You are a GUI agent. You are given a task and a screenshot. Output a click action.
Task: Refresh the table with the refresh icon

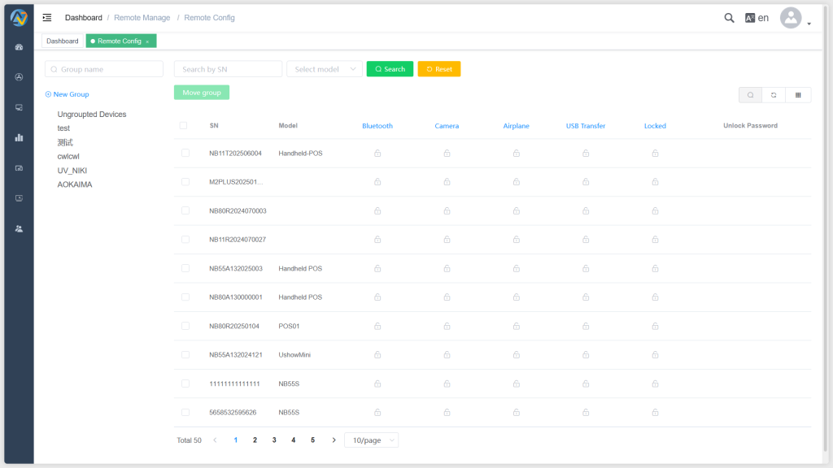774,95
